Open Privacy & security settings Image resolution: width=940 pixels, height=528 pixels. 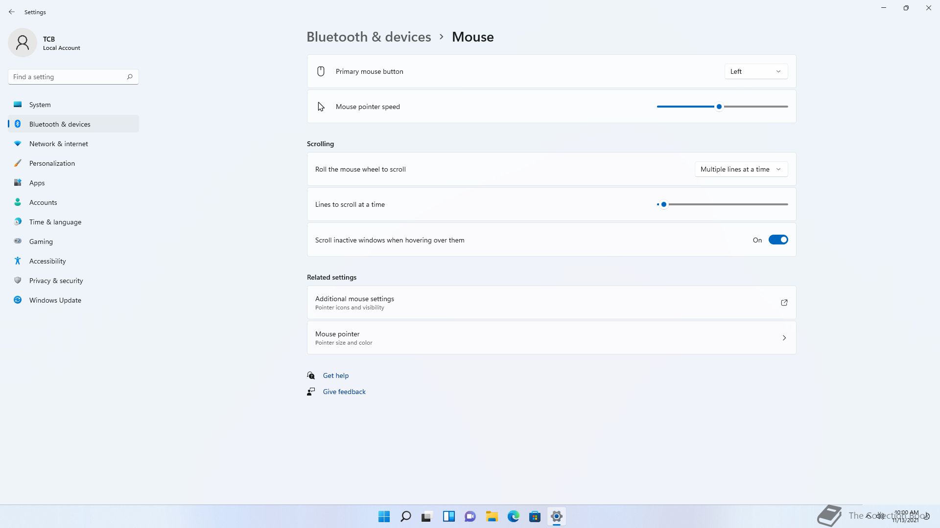73,280
